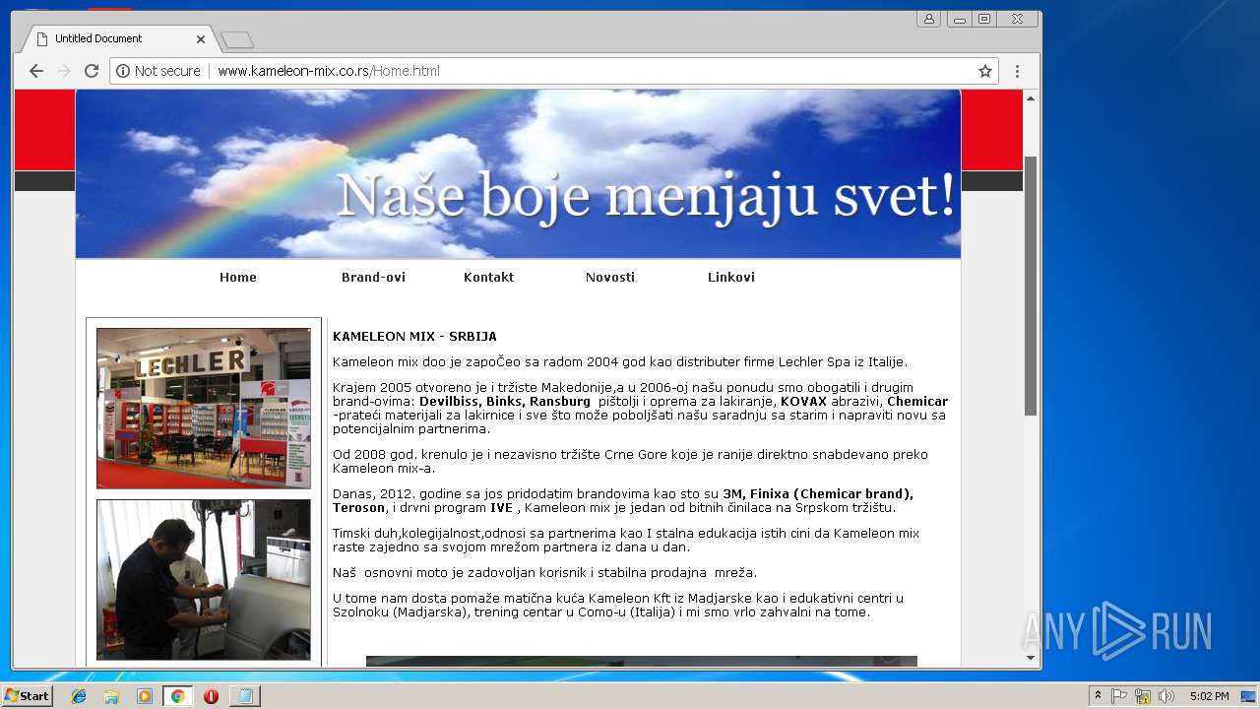
Task: Bookmark this page with the star icon
Action: [984, 71]
